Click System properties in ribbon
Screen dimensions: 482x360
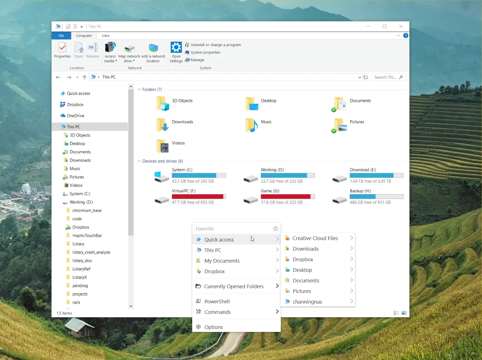pos(205,52)
